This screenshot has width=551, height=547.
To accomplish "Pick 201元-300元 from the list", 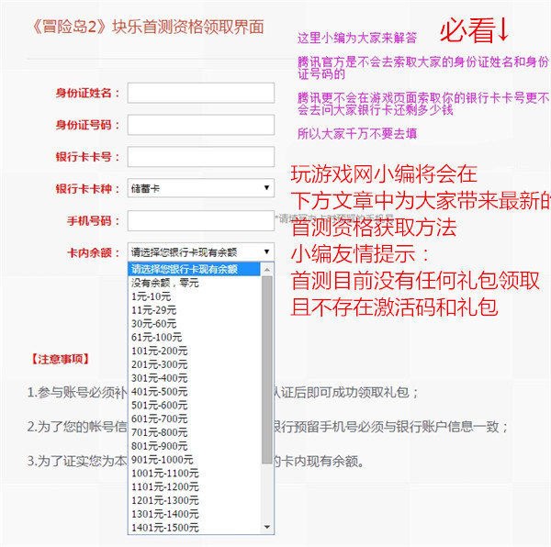I will coord(195,364).
